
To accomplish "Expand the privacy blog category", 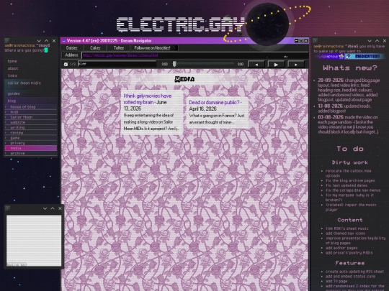I will click(x=31, y=143).
